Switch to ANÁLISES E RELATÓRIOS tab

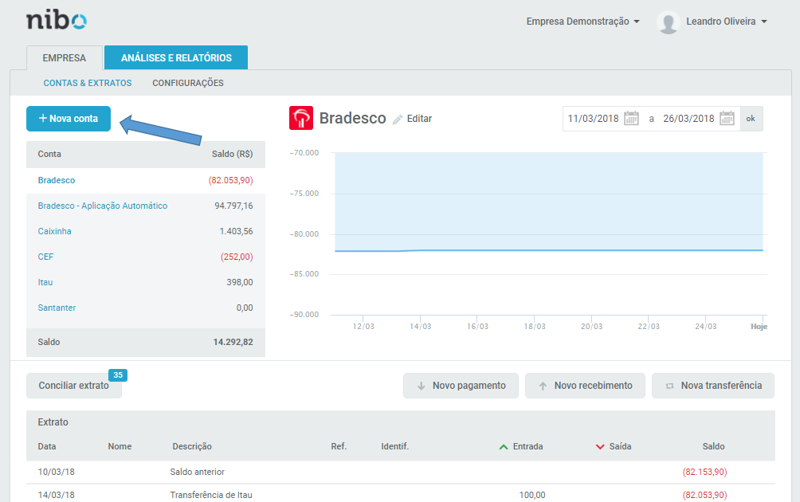pyautogui.click(x=176, y=57)
